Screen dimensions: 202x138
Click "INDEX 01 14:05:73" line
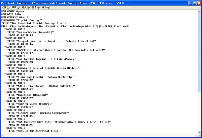[x=20, y=71]
